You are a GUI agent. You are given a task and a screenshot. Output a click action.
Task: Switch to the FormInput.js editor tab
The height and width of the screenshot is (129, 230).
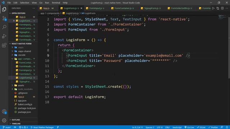coord(97,8)
